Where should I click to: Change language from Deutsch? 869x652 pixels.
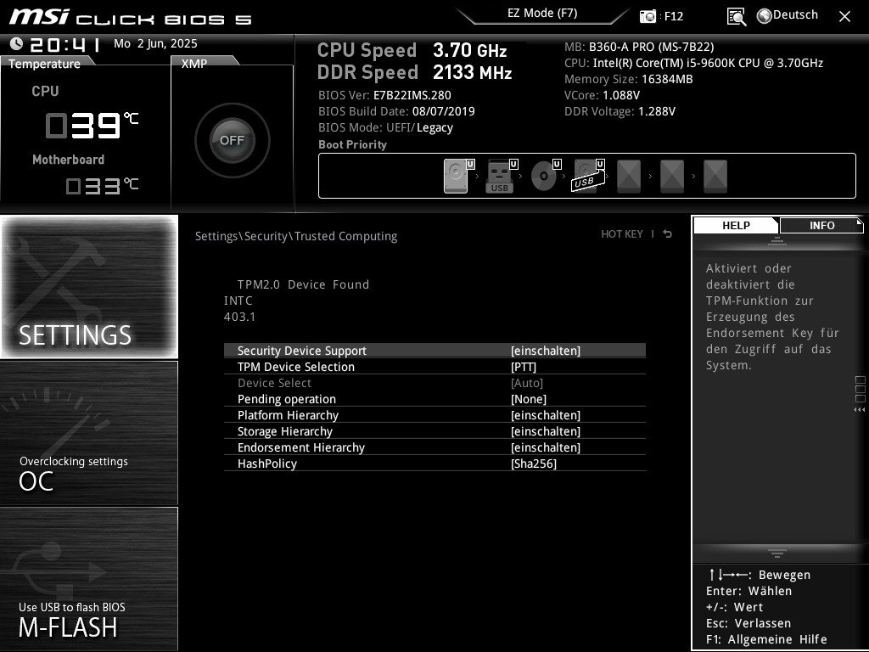[795, 15]
